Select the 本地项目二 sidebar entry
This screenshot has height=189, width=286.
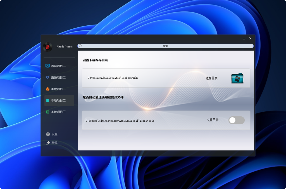click(x=59, y=101)
